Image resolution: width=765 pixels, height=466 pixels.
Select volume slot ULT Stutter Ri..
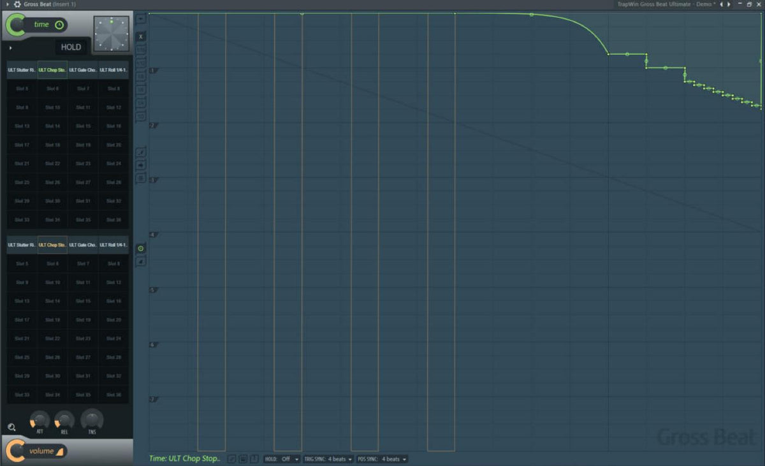[x=22, y=245]
